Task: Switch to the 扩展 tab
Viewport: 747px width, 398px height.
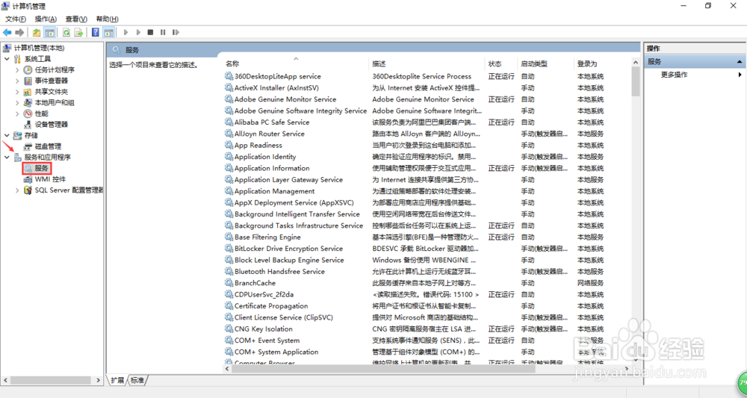Action: pos(118,380)
